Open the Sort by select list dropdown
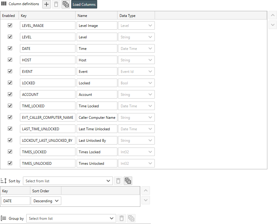Image resolution: width=277 pixels, height=224 pixels. (68, 181)
